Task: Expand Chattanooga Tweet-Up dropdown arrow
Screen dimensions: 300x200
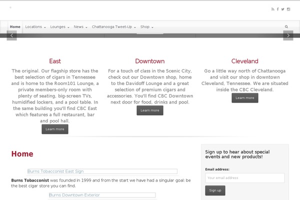Action: click(135, 27)
